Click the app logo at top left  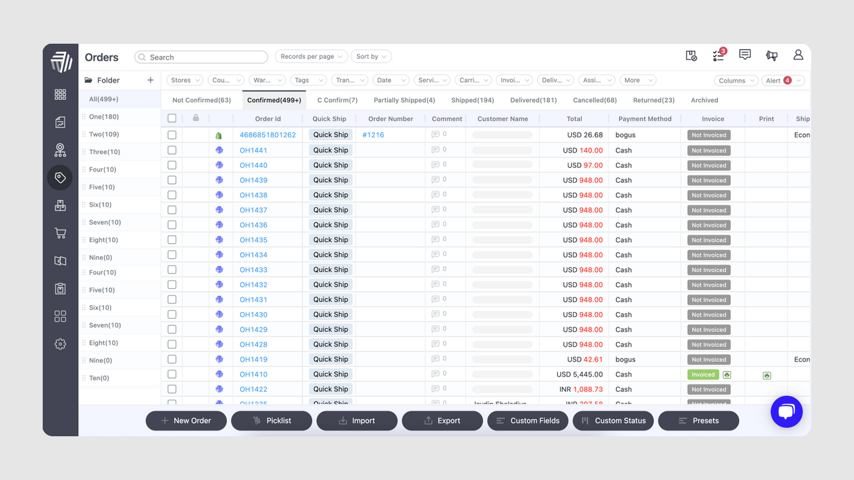[61, 61]
